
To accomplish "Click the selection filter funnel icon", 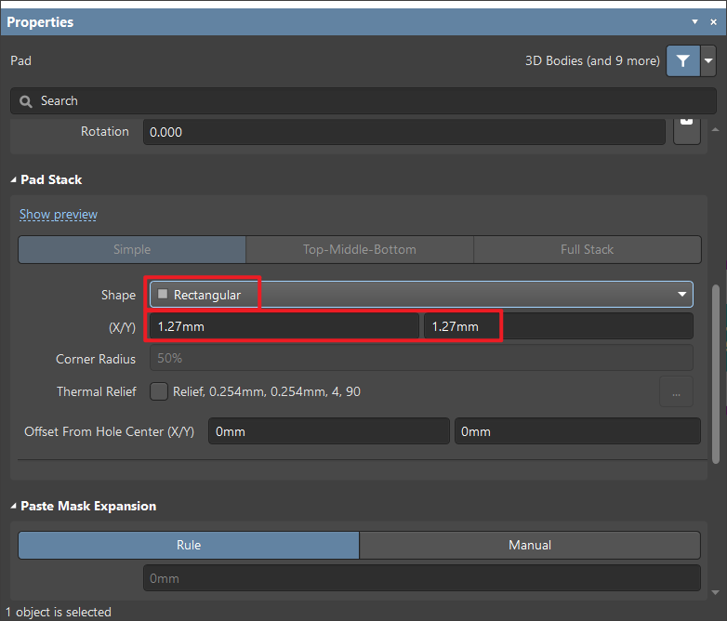I will [x=683, y=60].
